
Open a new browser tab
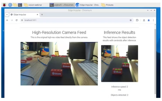click(x=42, y=14)
